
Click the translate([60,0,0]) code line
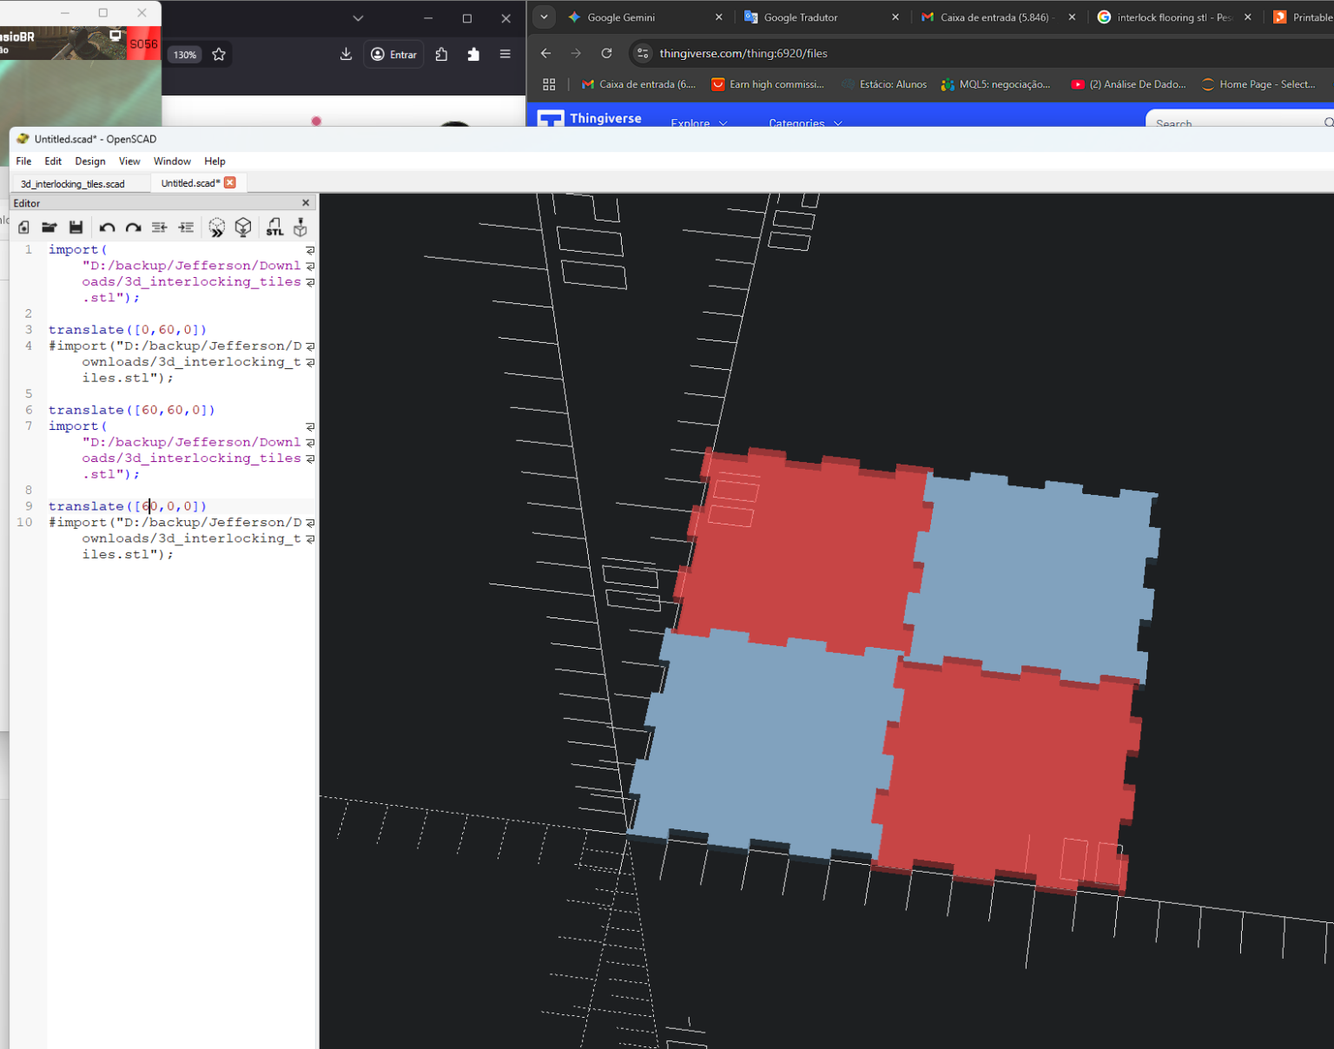tap(128, 506)
